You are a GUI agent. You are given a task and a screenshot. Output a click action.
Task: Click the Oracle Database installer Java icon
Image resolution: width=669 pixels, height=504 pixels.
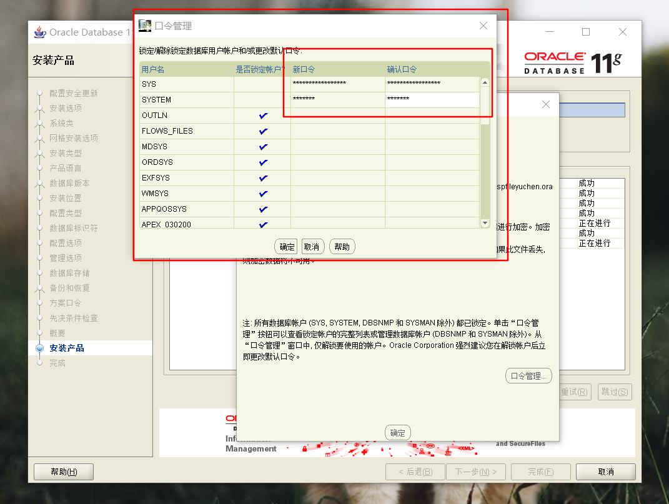(x=40, y=32)
